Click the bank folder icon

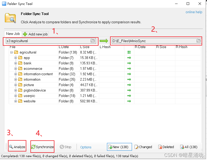(20, 63)
